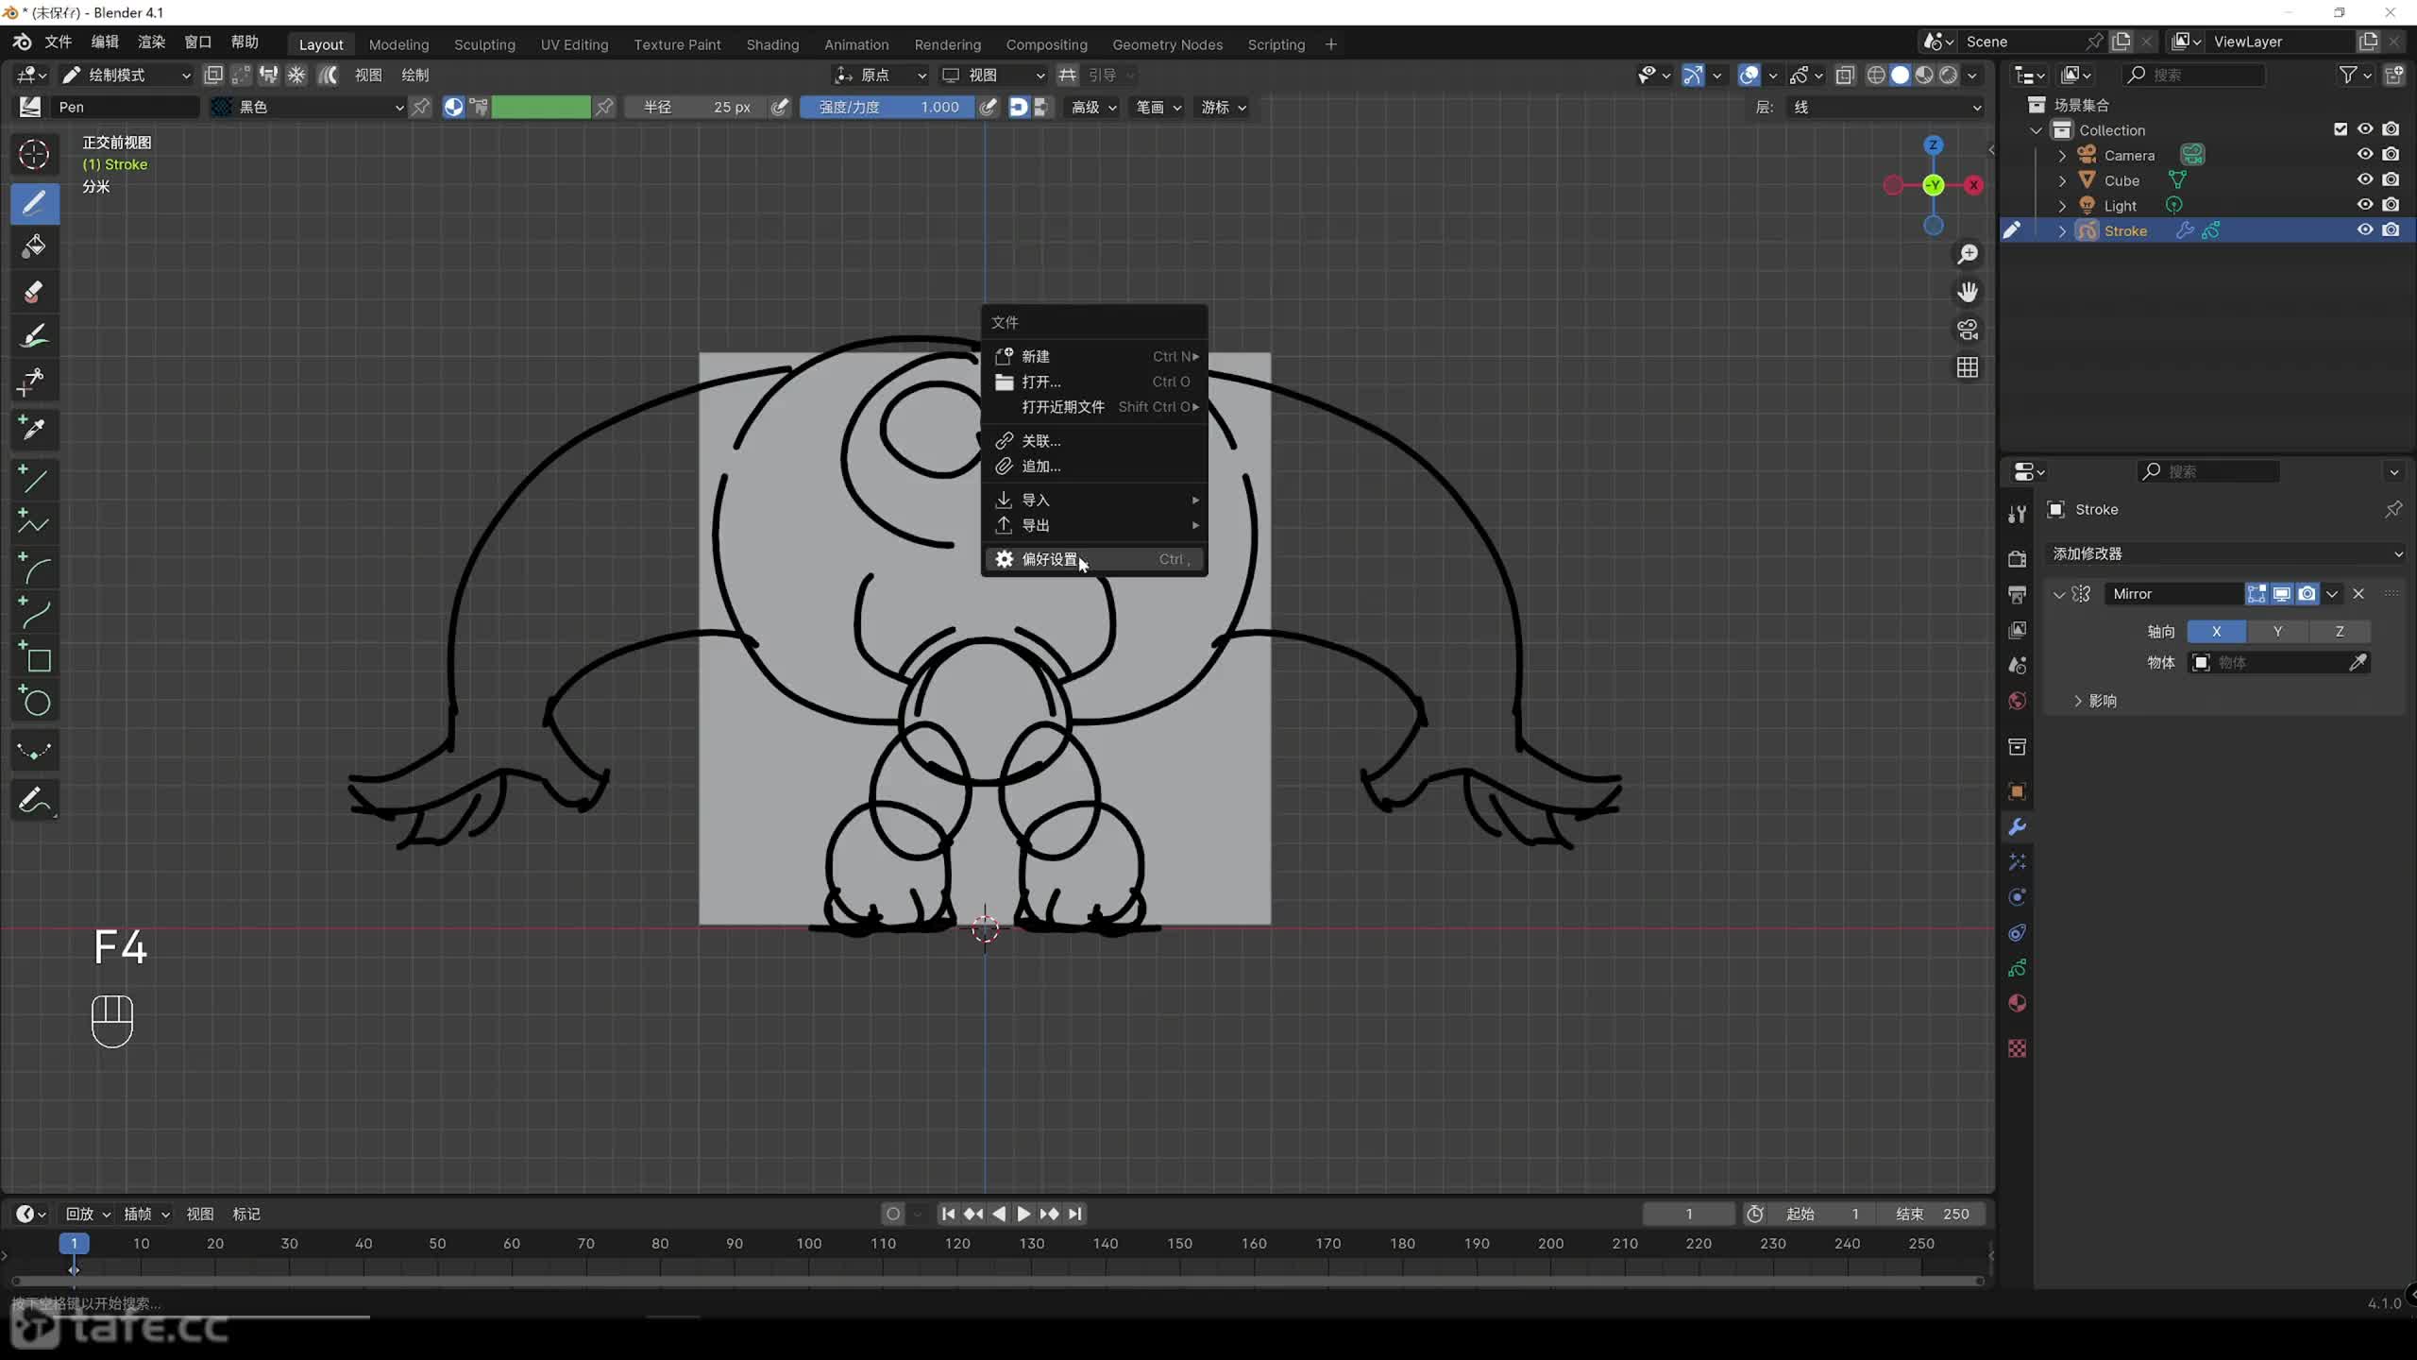Switch to the Sculpting workspace tab
This screenshot has height=1360, width=2417.
tap(484, 44)
